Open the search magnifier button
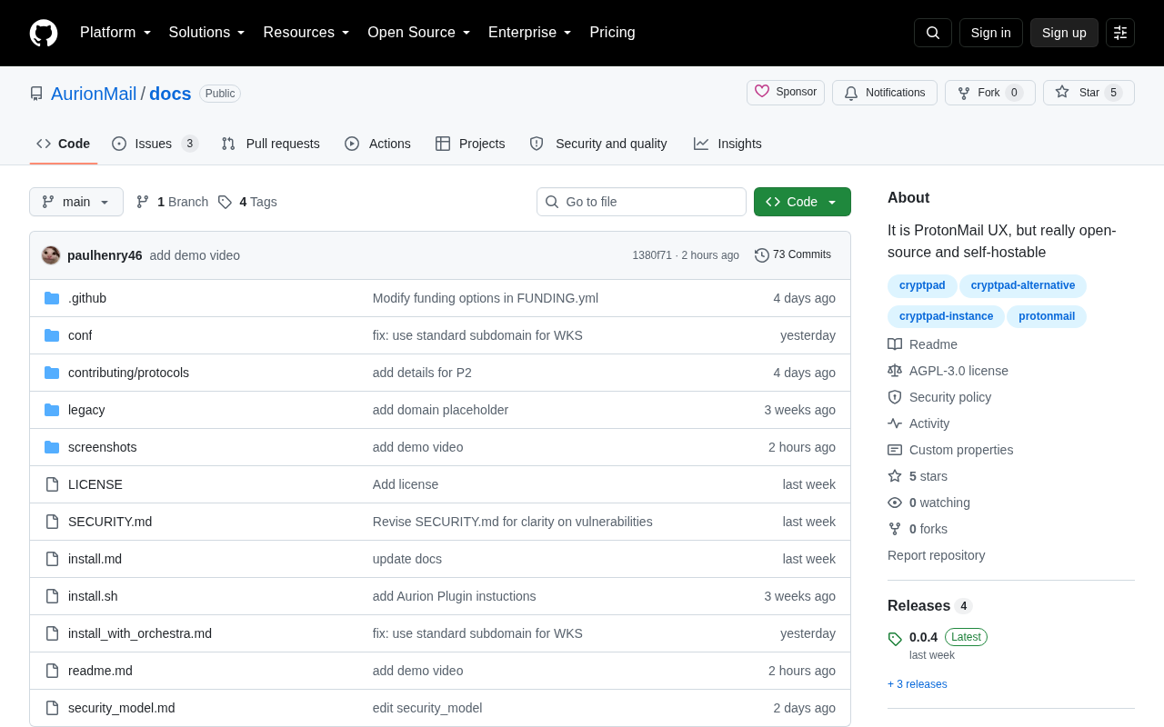 [933, 33]
